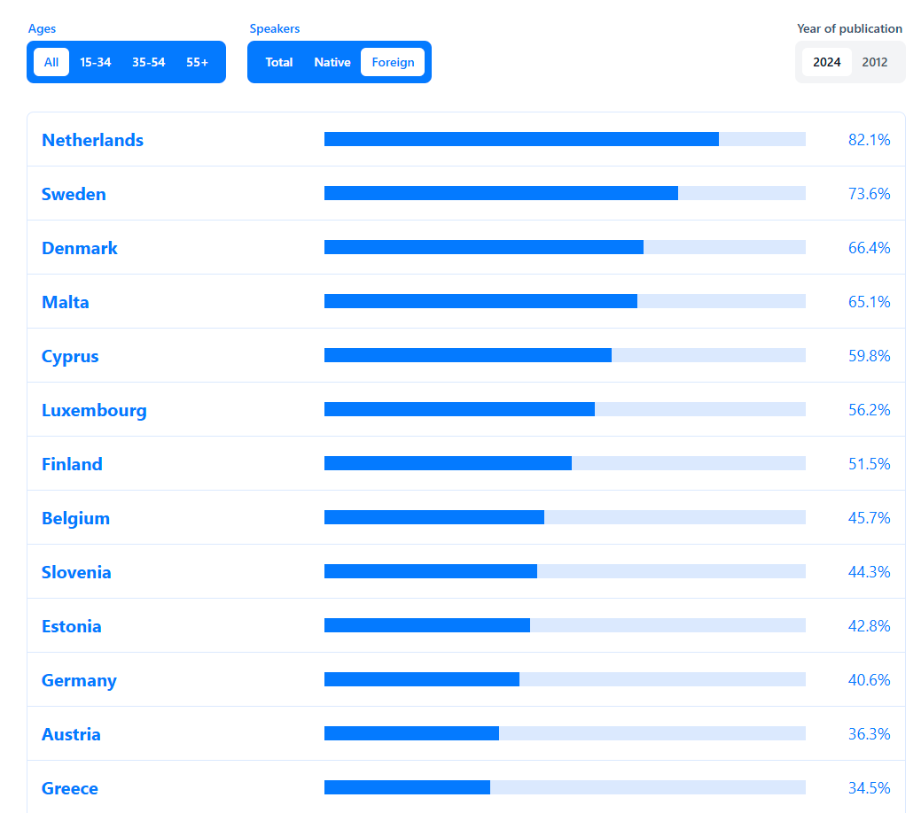Viewport: 921px width, 813px height.
Task: Click the 51.5% value for Finland
Action: [870, 464]
